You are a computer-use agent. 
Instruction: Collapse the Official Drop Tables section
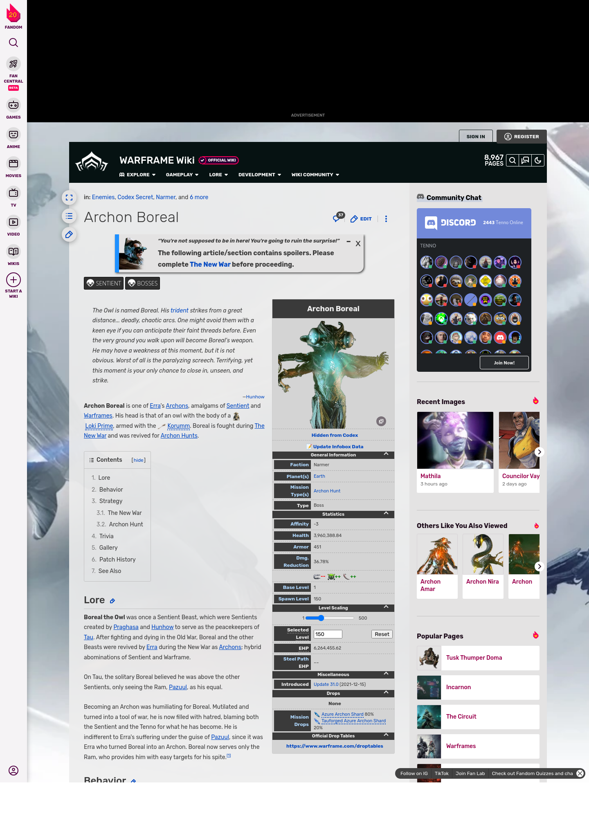[386, 735]
